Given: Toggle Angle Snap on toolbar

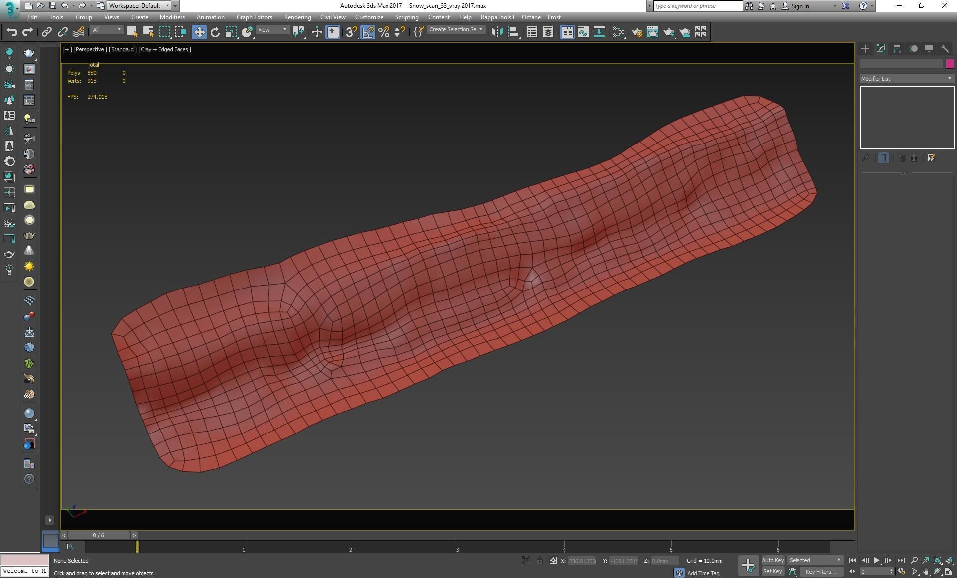Looking at the screenshot, I should point(368,32).
